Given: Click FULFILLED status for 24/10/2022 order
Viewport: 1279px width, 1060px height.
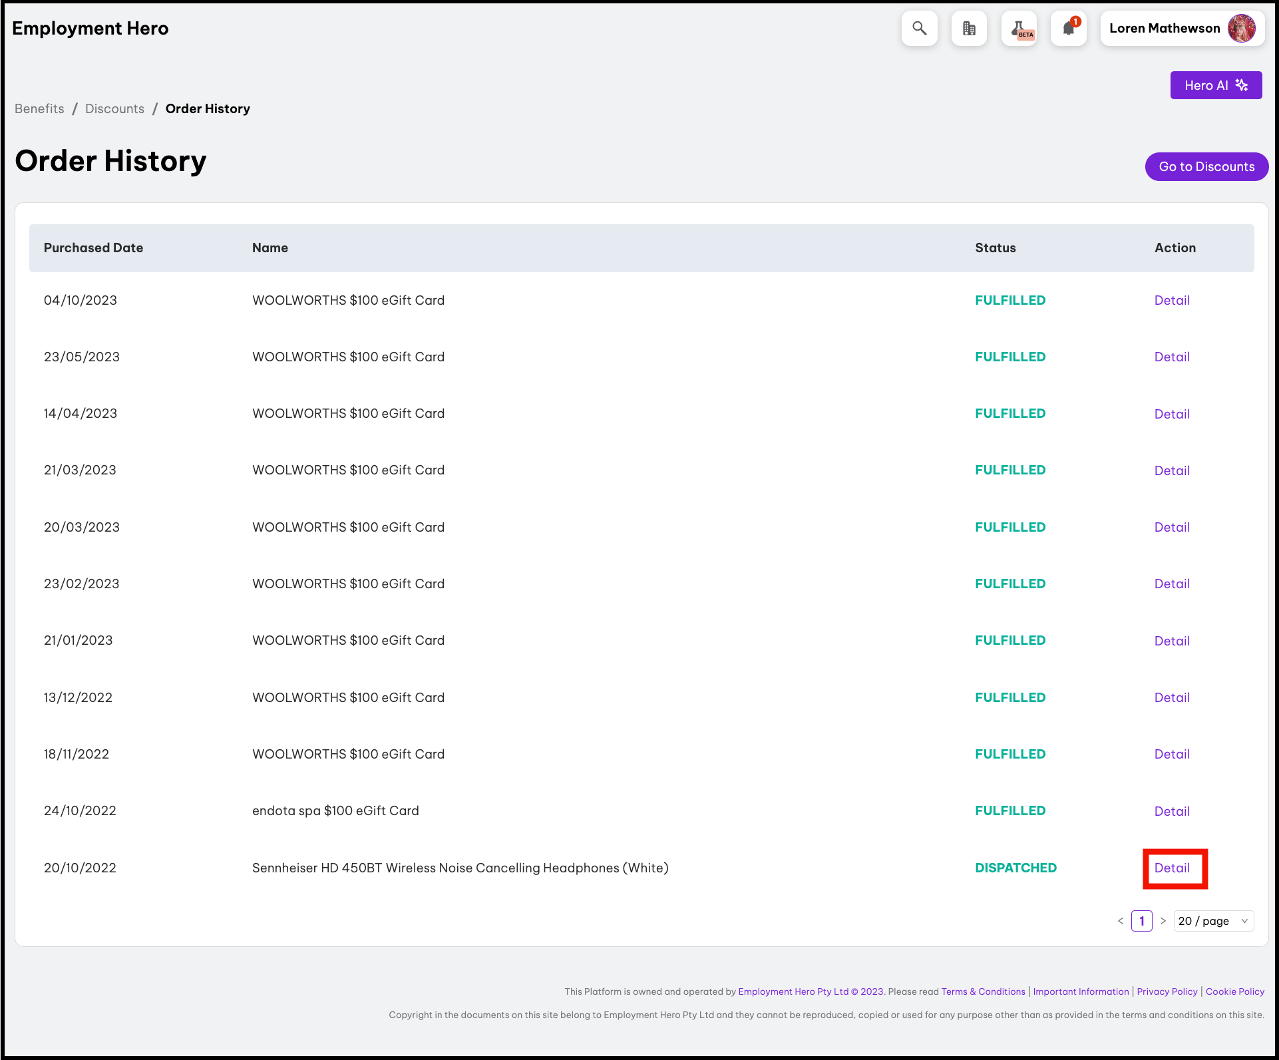Looking at the screenshot, I should (1010, 810).
